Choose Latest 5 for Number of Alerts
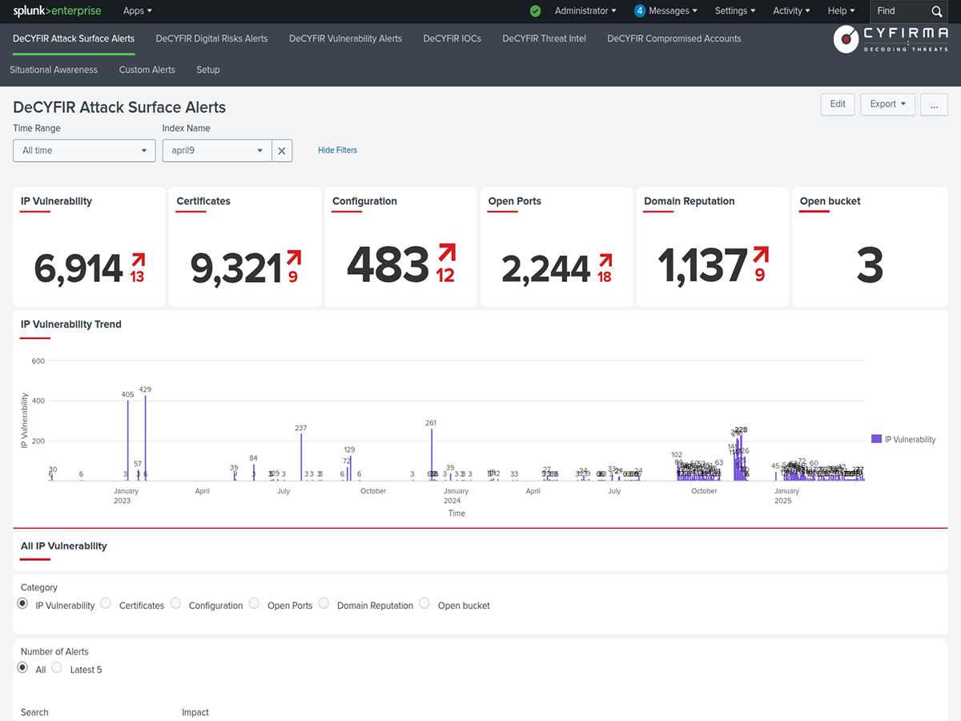961x721 pixels. [x=57, y=668]
